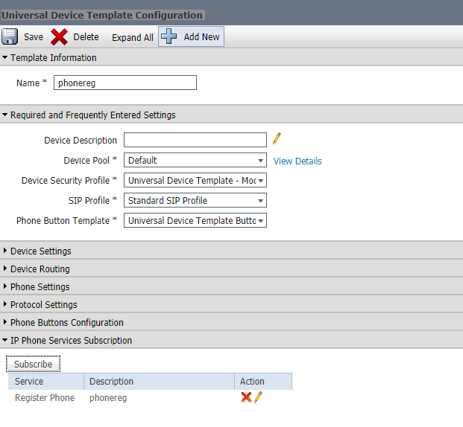Image resolution: width=463 pixels, height=427 pixels.
Task: Edit the Register Phone service with pencil
Action: coord(258,398)
